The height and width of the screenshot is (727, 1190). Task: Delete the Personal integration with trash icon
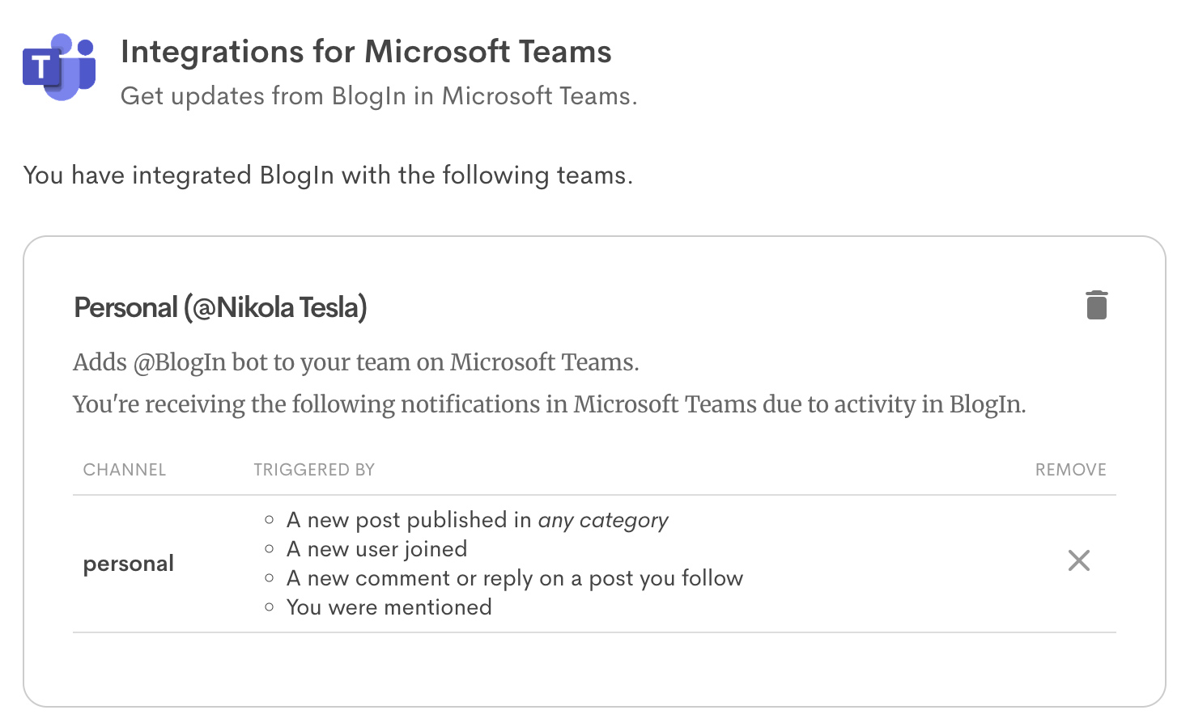[x=1096, y=305]
